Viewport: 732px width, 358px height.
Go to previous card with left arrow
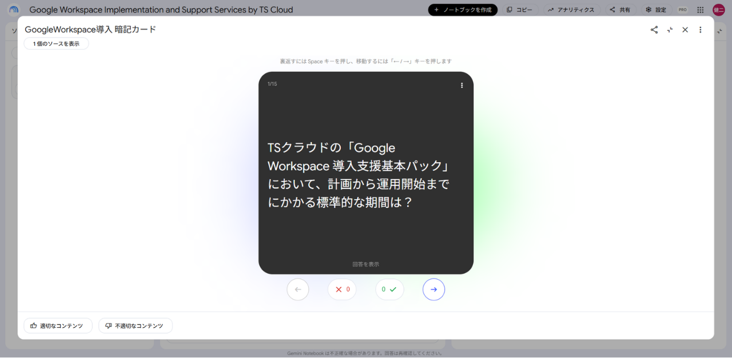298,289
